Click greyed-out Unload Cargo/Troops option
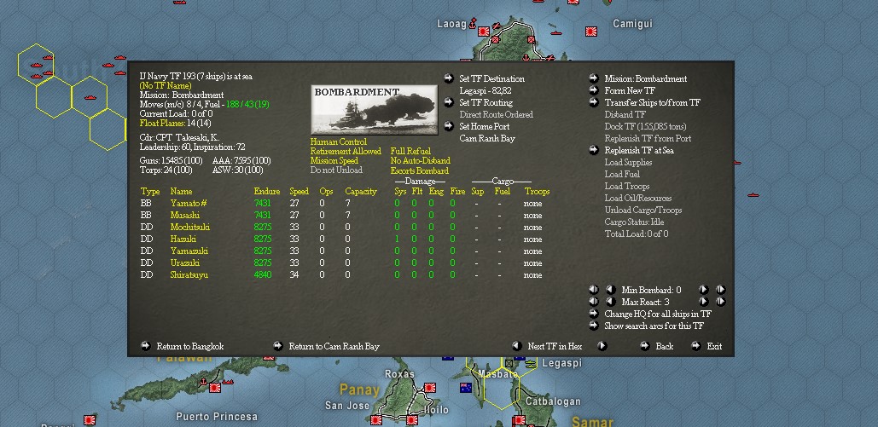The width and height of the screenshot is (878, 427). [643, 210]
